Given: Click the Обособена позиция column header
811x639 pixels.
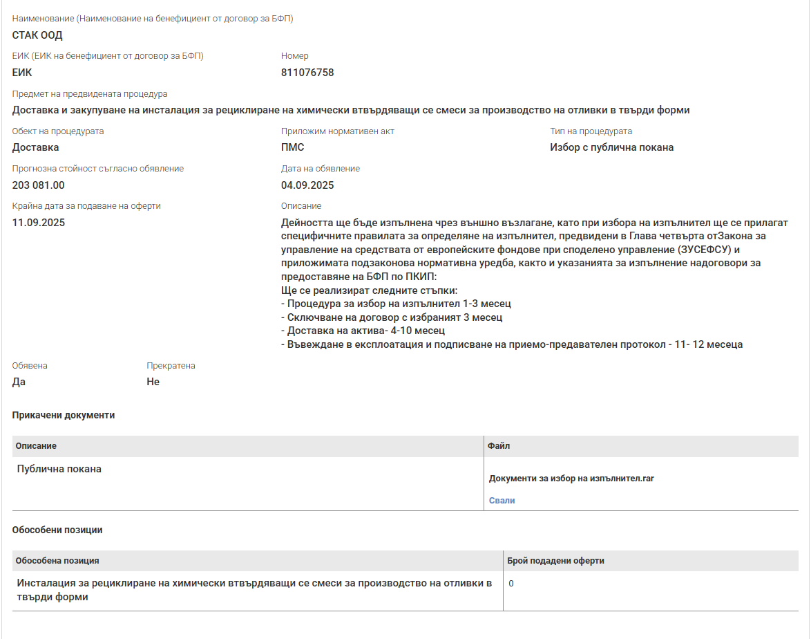Looking at the screenshot, I should [x=57, y=561].
